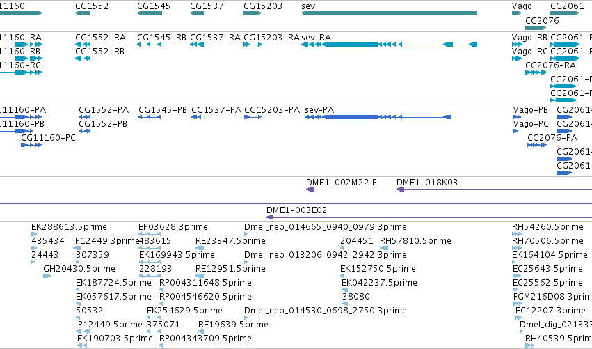Click EST RE19639.5prime
The height and width of the screenshot is (349, 592).
201,332
